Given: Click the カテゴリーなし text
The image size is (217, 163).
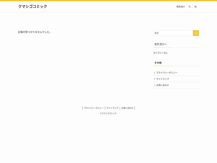Looking at the screenshot, I should 160,53.
